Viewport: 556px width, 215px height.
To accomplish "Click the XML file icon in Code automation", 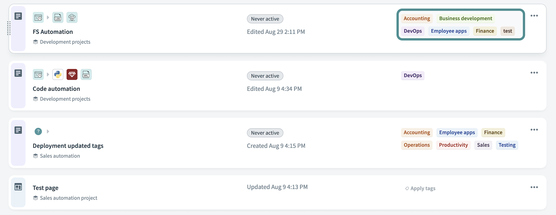I will (86, 74).
